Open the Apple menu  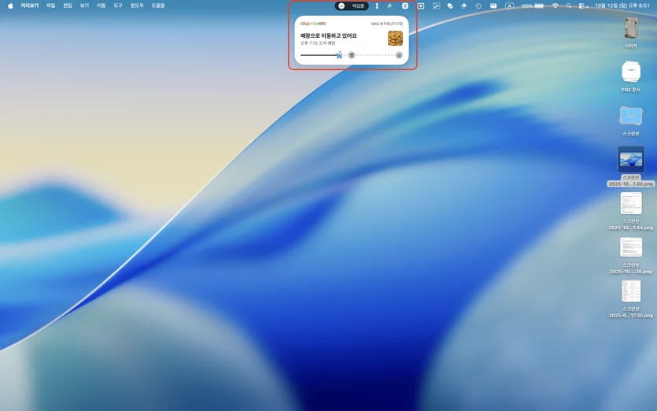10,6
